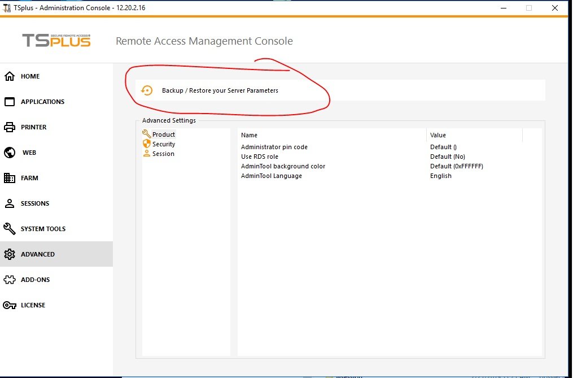Select the Product category in Advanced Settings
573x378 pixels.
pos(164,134)
